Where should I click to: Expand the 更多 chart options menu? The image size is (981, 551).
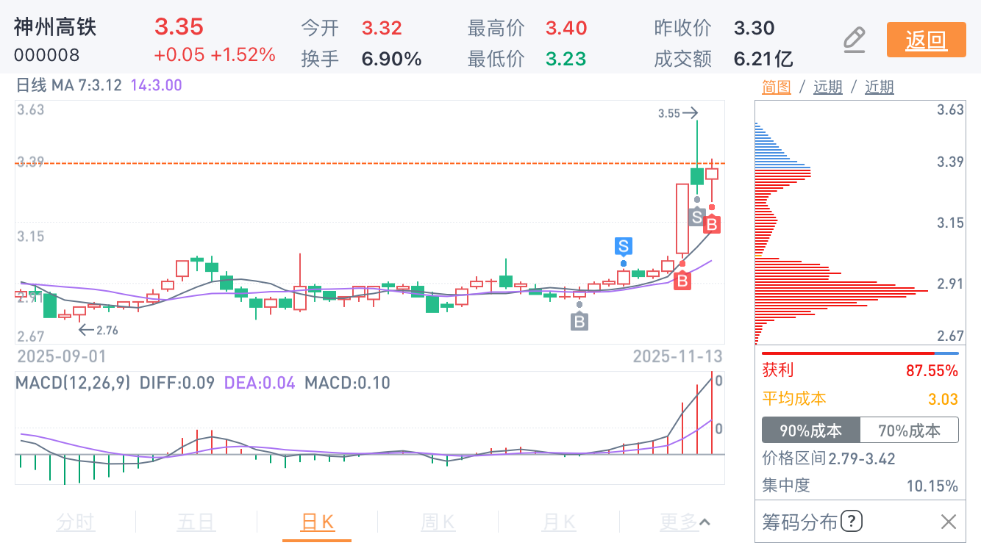point(685,522)
